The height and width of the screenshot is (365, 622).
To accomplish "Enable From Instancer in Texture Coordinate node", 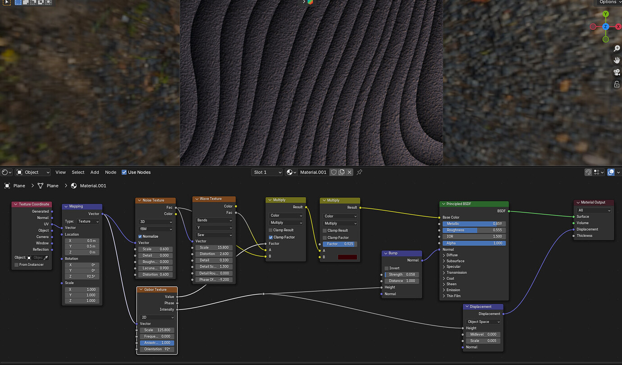I will [x=16, y=265].
